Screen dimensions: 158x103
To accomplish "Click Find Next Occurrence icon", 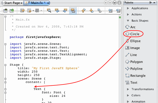I will pos(65,10).
